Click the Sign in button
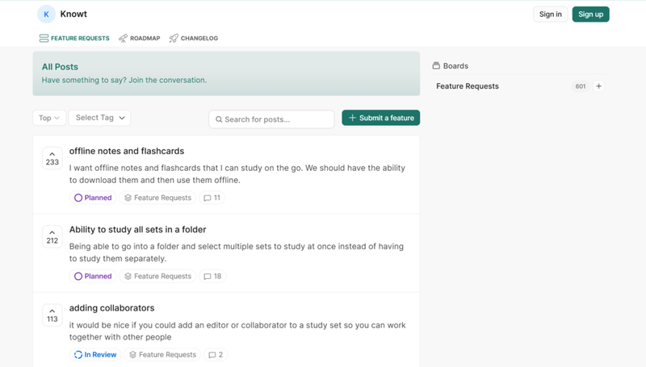This screenshot has height=367, width=646. pos(550,14)
